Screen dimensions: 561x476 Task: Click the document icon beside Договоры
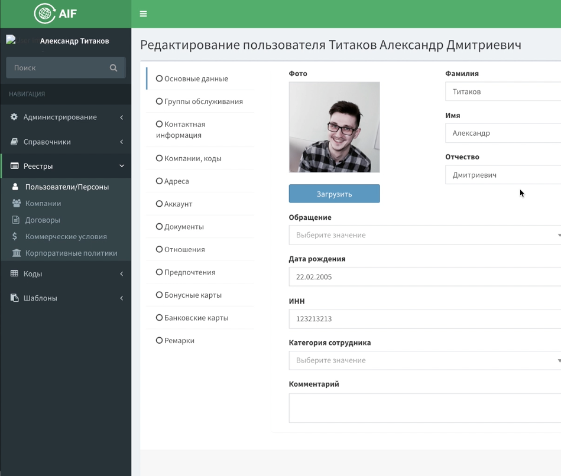pos(16,220)
